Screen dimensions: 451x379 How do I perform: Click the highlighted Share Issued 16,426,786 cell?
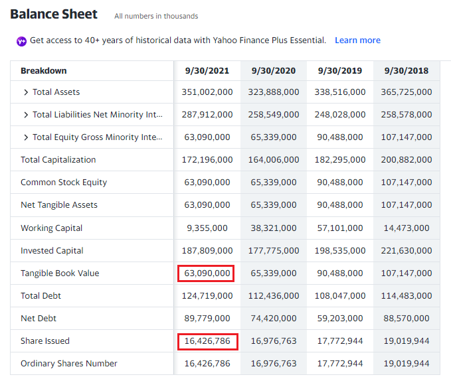pyautogui.click(x=207, y=341)
